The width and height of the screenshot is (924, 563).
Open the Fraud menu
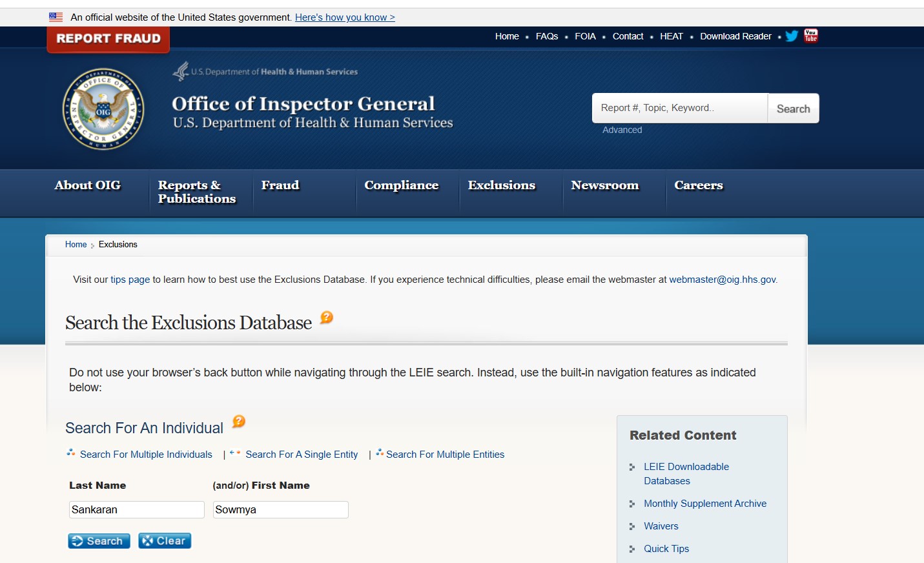[x=280, y=185]
